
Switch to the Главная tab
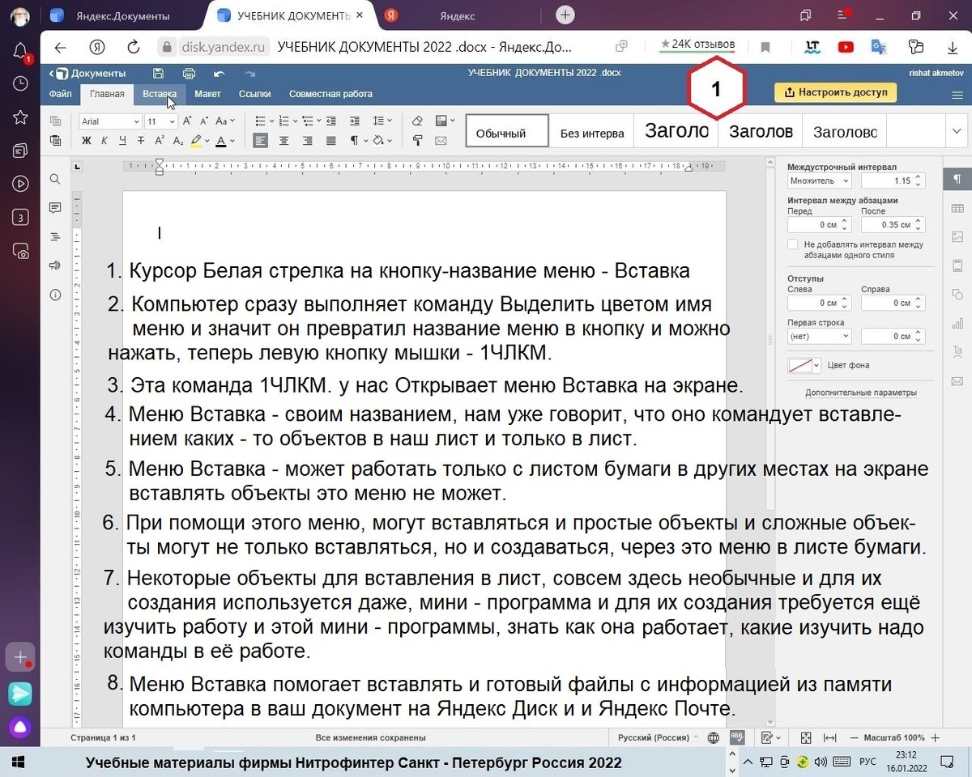(107, 94)
